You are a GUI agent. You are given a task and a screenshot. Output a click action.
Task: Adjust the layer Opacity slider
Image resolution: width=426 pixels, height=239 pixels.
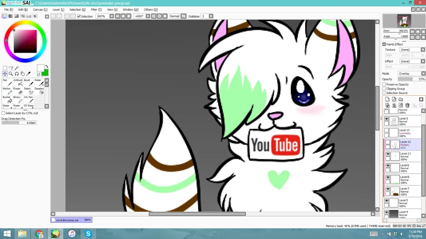point(412,79)
